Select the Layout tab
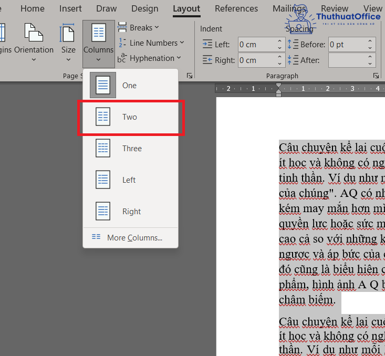This screenshot has width=385, height=356. tap(186, 8)
